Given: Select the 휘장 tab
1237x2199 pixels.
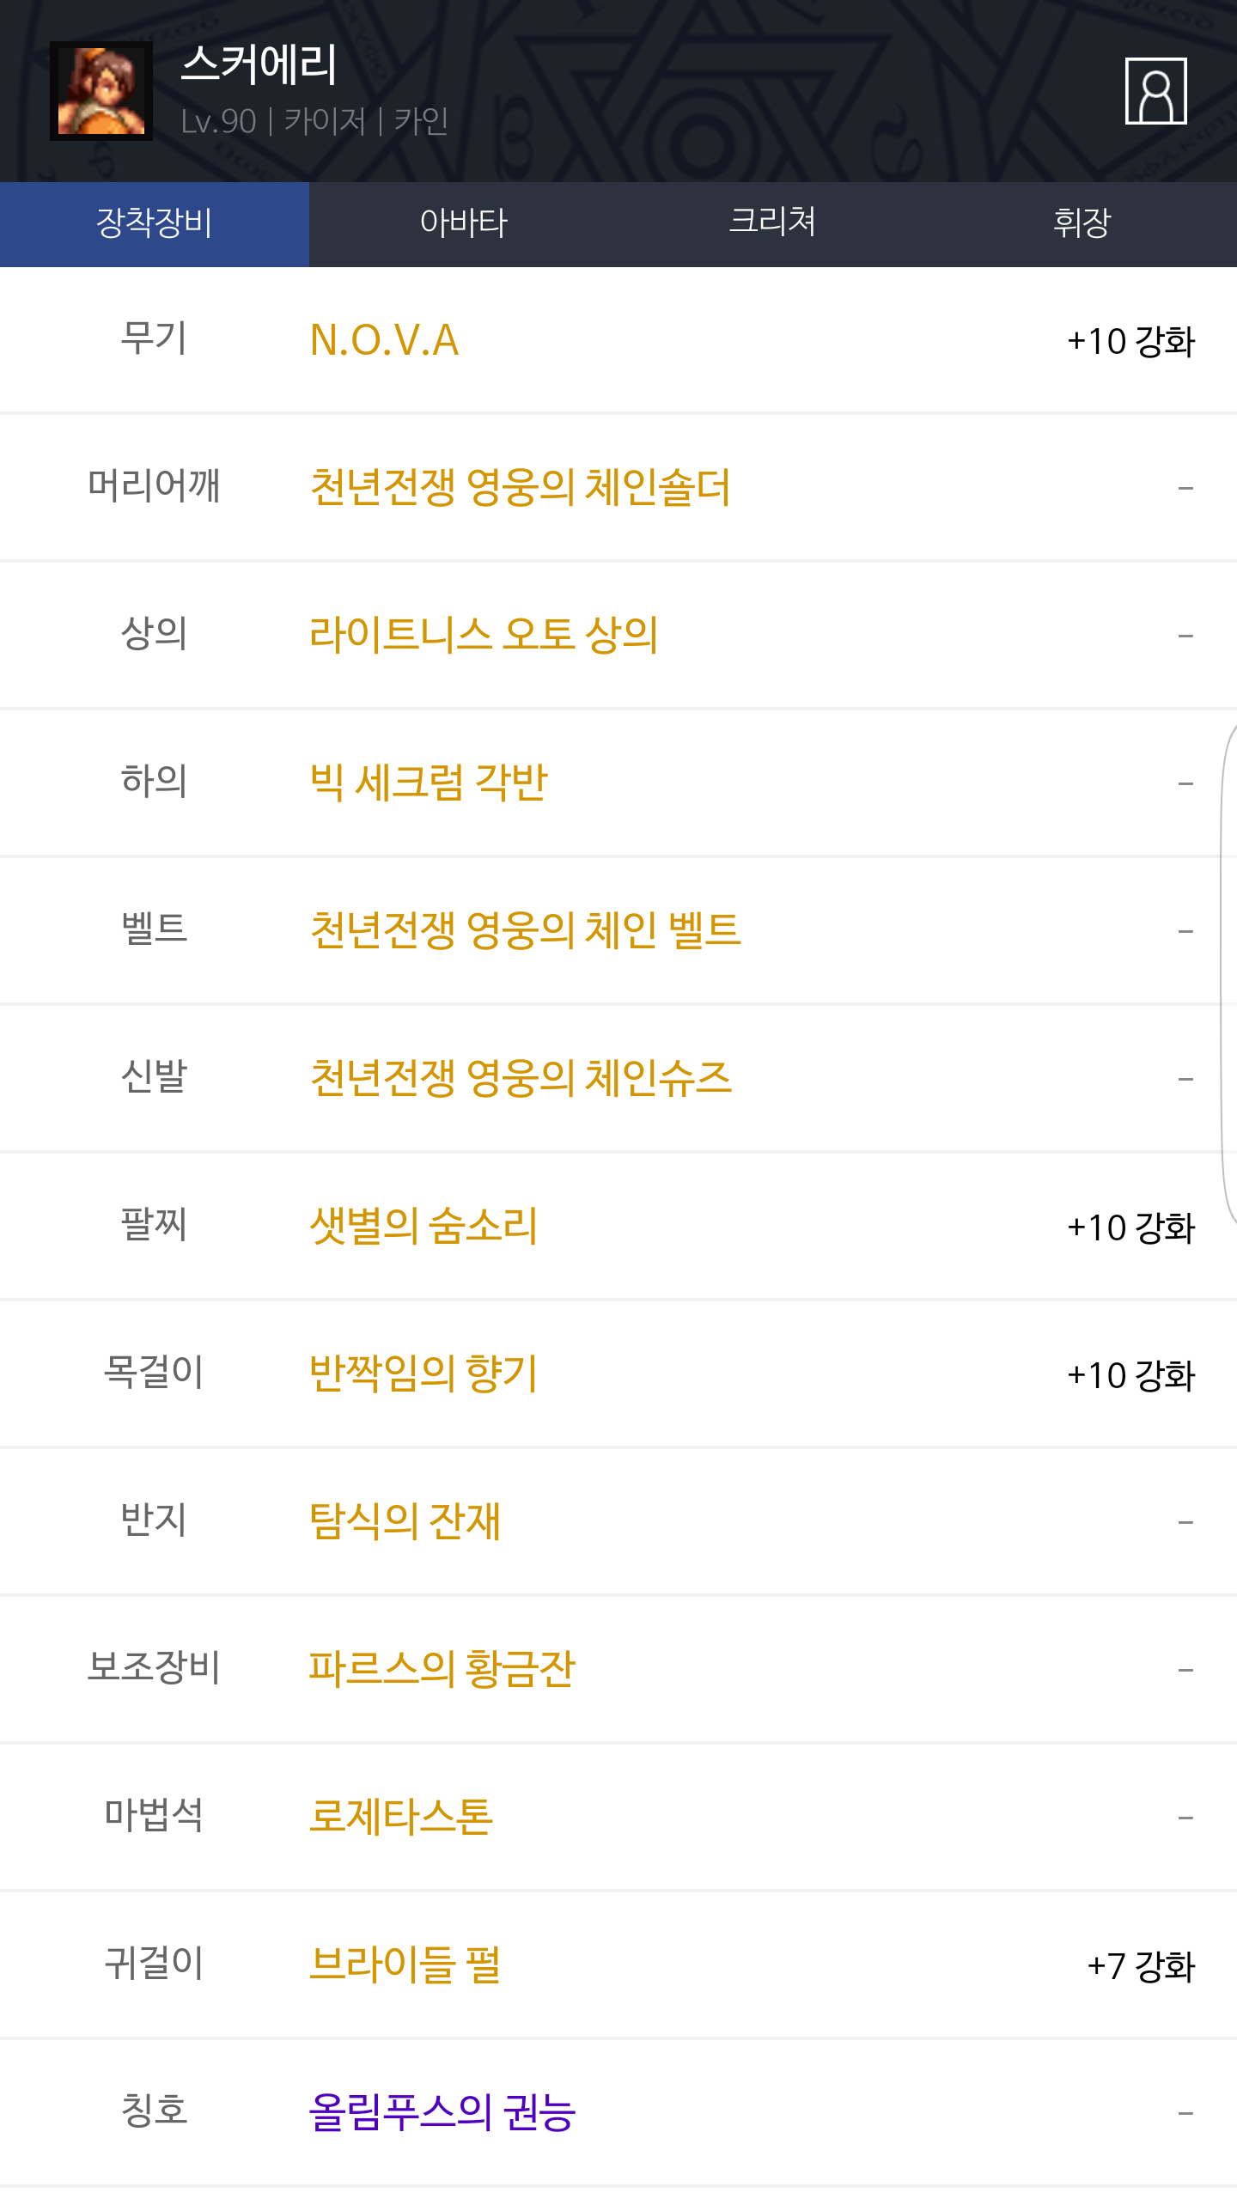Looking at the screenshot, I should click(1082, 223).
